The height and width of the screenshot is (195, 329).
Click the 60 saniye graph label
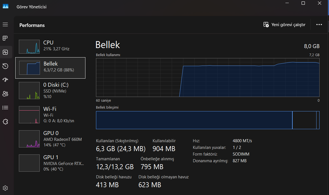(103, 101)
